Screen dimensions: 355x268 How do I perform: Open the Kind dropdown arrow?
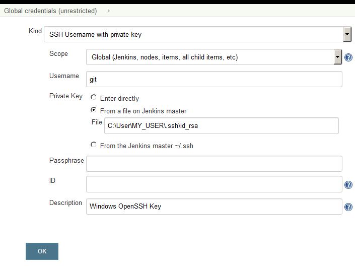[347, 34]
